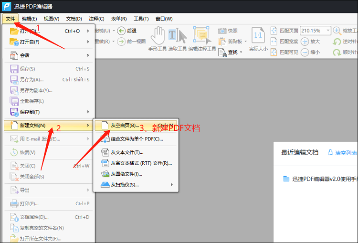Click 保存(S) menu entry
Image resolution: width=358 pixels, height=243 pixels.
(49, 69)
